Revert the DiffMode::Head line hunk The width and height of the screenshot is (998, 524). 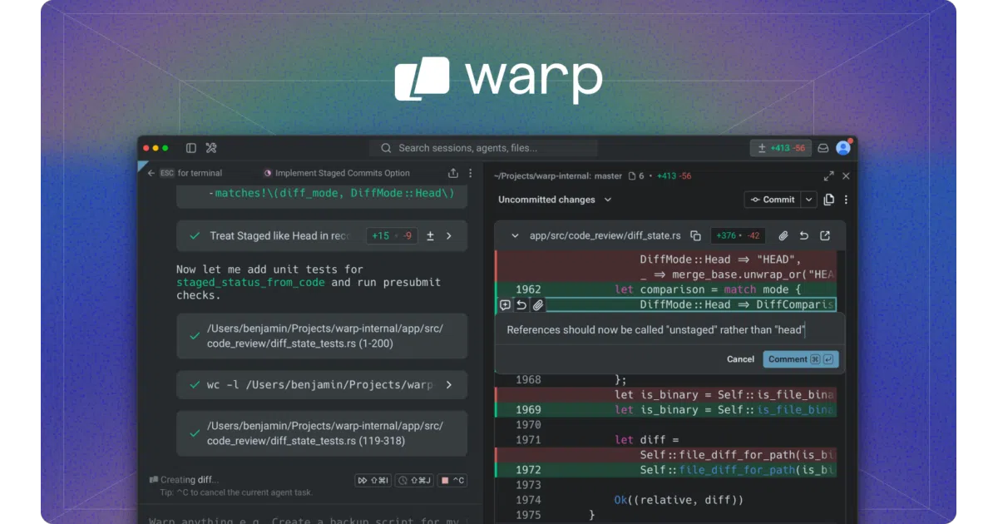pos(521,305)
